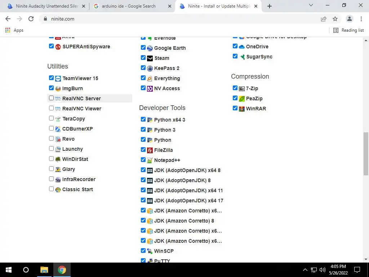Open the Chrome three-dot menu

click(361, 19)
